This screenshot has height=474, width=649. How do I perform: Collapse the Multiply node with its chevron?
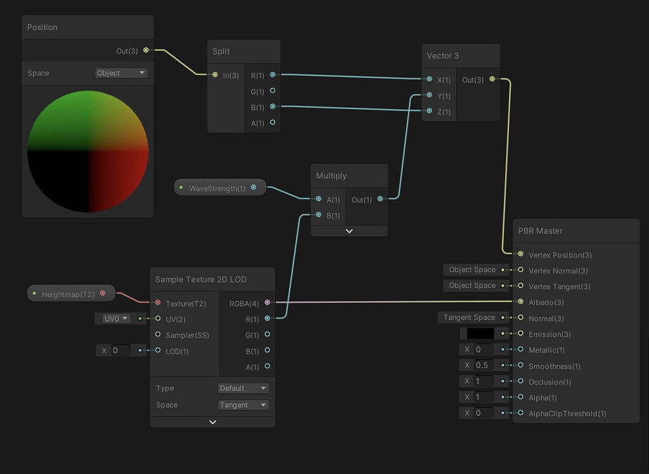(x=349, y=231)
